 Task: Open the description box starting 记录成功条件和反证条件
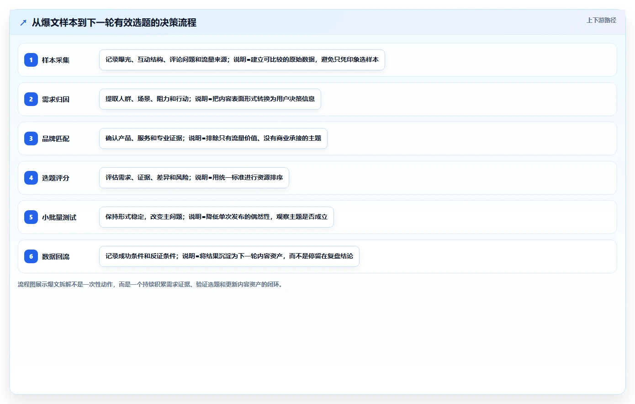tap(229, 256)
